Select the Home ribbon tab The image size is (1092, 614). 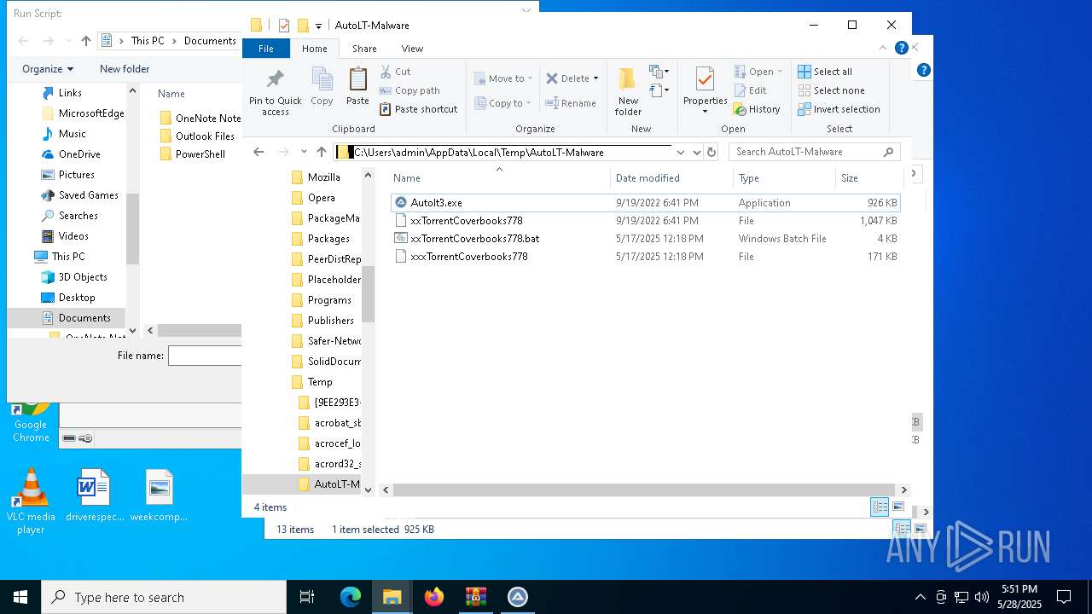[x=314, y=49]
